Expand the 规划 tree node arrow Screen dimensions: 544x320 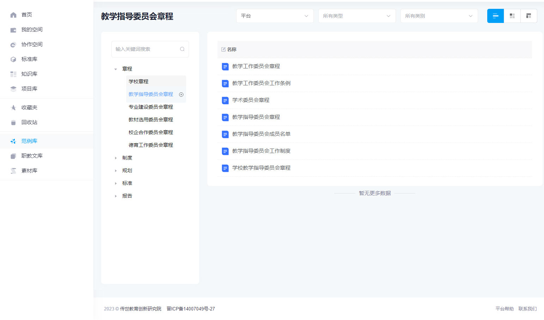point(116,171)
